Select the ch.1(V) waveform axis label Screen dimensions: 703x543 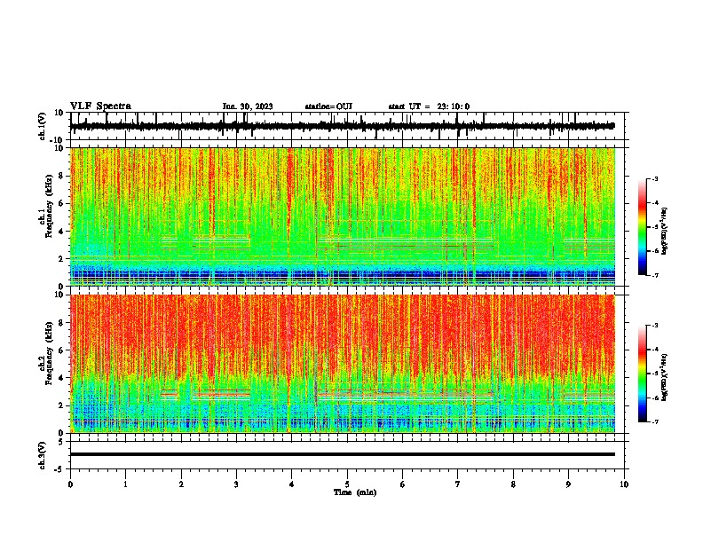click(43, 126)
